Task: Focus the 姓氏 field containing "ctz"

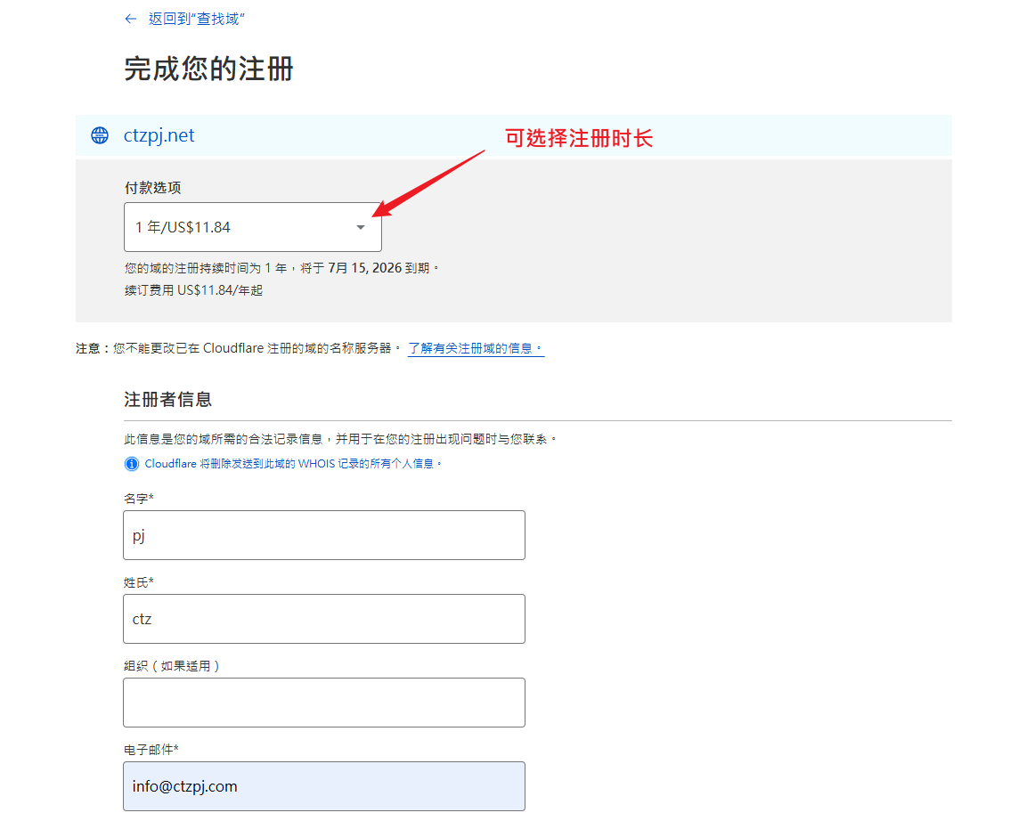Action: pos(323,619)
